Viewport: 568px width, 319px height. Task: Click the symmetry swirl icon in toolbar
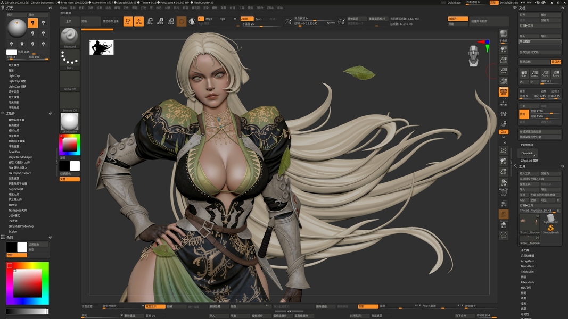pyautogui.click(x=192, y=22)
